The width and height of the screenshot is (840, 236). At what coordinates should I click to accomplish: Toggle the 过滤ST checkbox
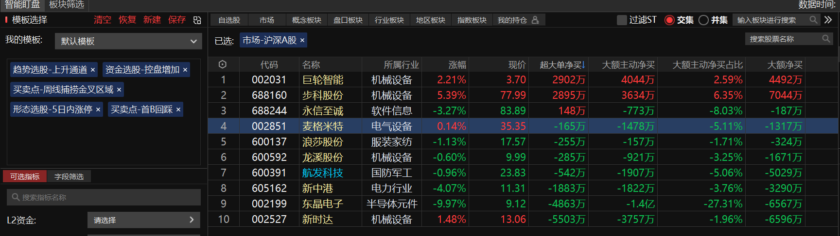click(622, 20)
